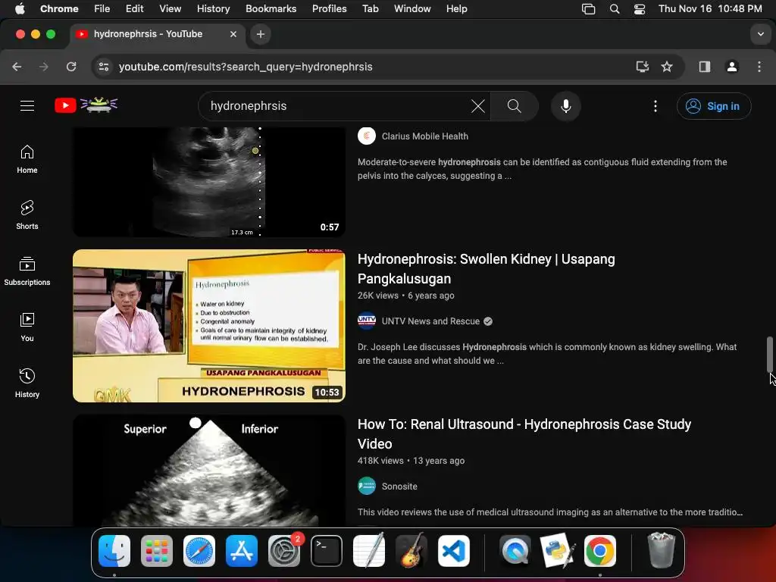Screen dimensions: 776x582
Task: Click the Sign in button
Action: coord(714,106)
